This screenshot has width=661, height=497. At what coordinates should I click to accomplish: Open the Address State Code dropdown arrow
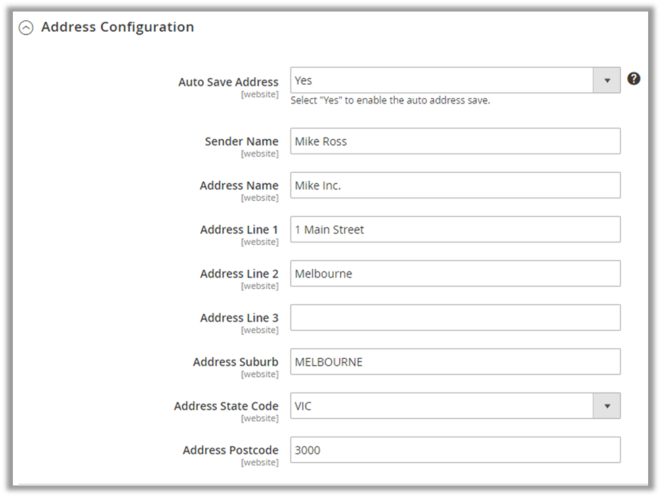pos(607,406)
